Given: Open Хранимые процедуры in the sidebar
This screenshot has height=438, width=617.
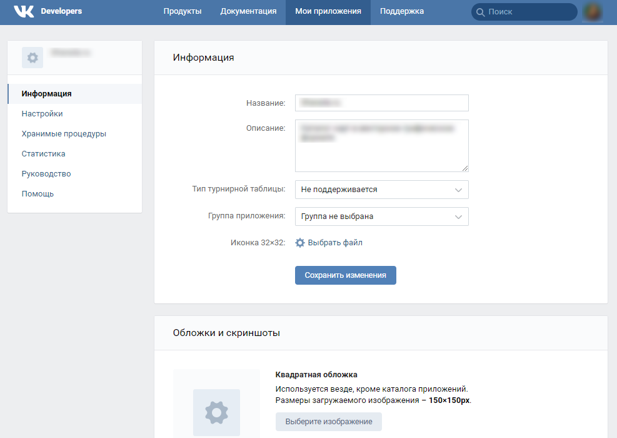Looking at the screenshot, I should [x=64, y=134].
